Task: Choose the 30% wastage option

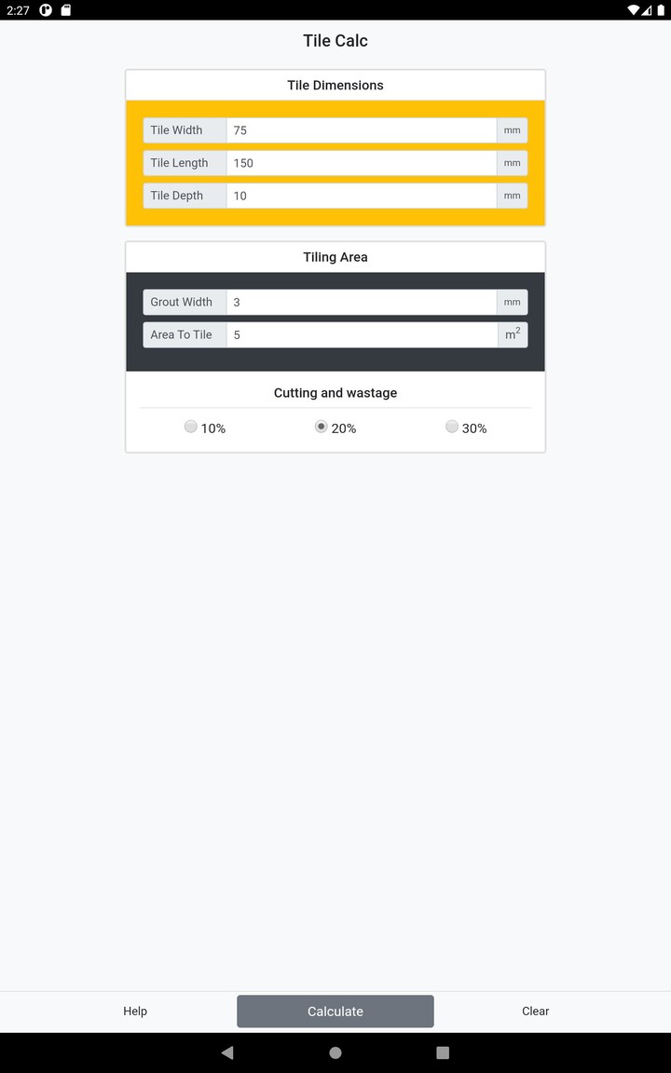Action: coord(452,427)
